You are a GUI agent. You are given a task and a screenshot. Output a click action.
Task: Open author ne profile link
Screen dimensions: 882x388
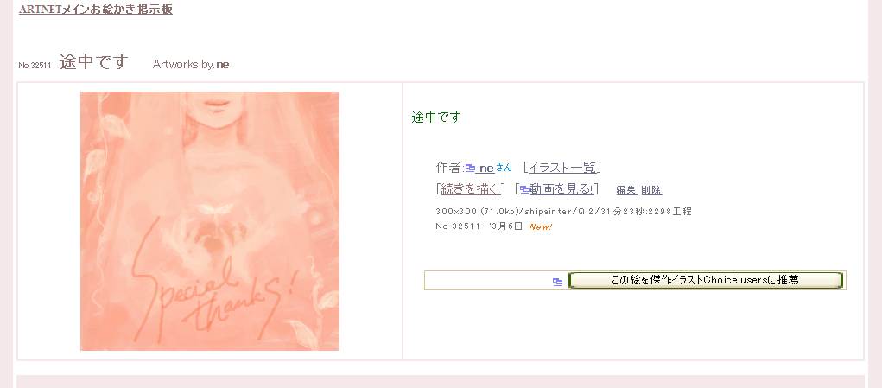click(486, 168)
